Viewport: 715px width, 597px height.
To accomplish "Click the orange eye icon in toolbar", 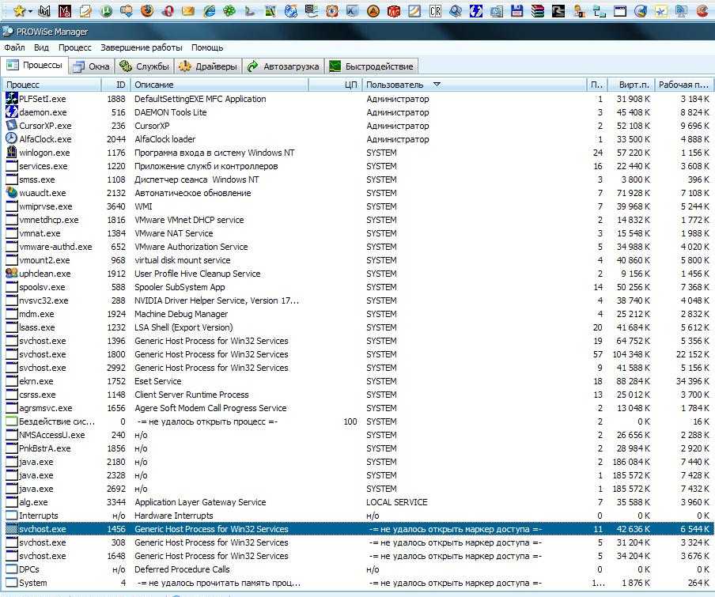I will tap(332, 11).
